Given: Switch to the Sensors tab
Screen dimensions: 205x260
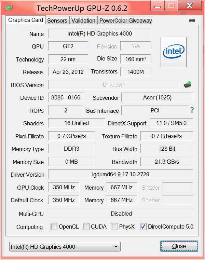Looking at the screenshot, I should (x=57, y=20).
